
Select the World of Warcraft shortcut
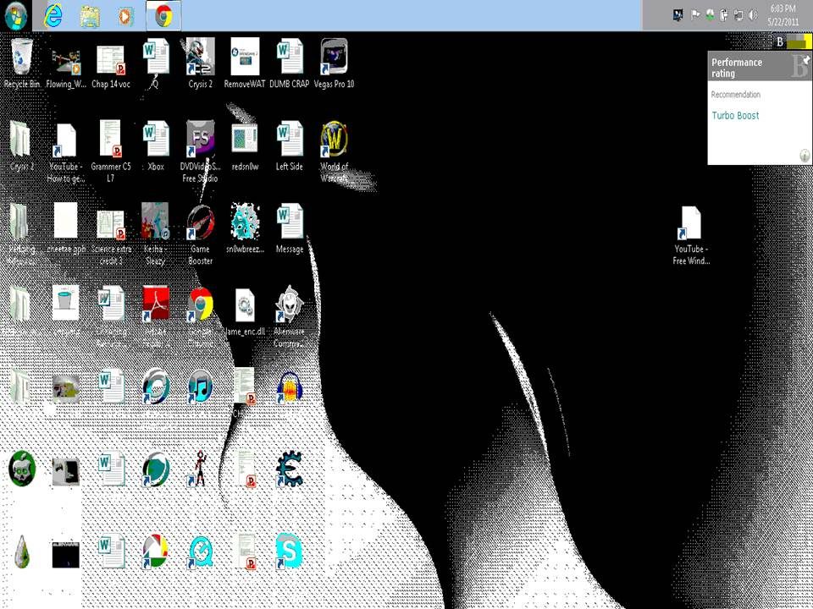(334, 140)
